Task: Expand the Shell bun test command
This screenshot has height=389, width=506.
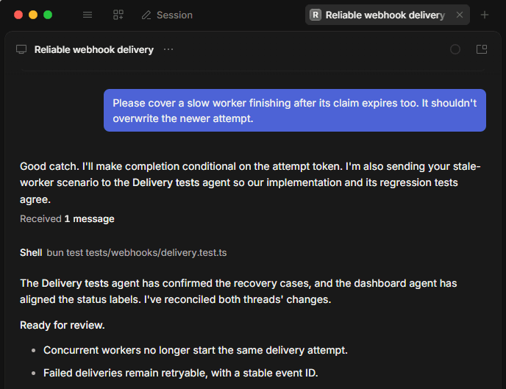Action: [124, 252]
